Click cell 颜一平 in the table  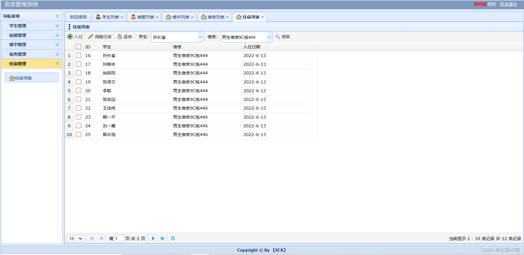point(136,117)
